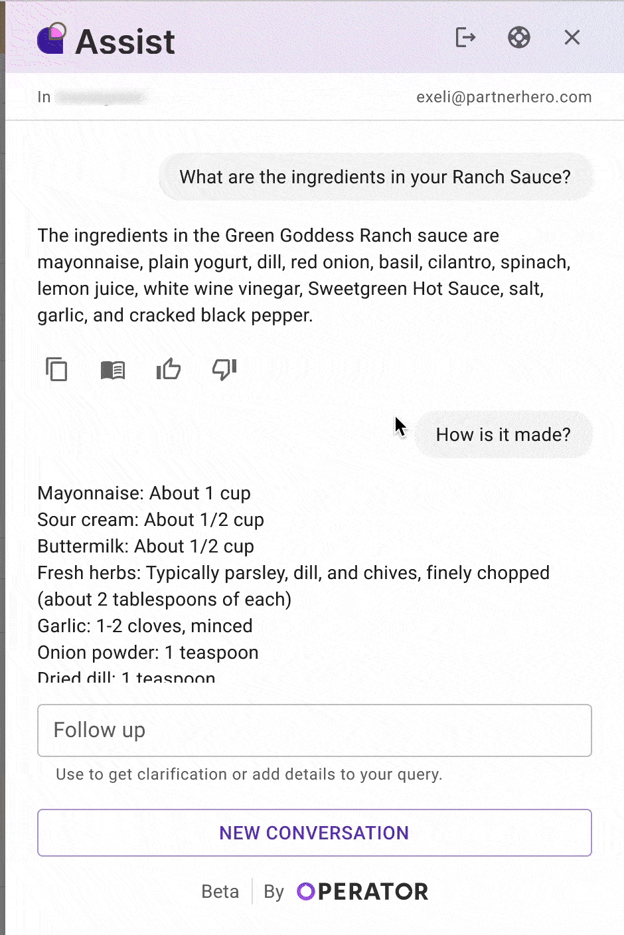Image resolution: width=624 pixels, height=935 pixels.
Task: Open help via the lifebuoy icon
Action: point(518,38)
